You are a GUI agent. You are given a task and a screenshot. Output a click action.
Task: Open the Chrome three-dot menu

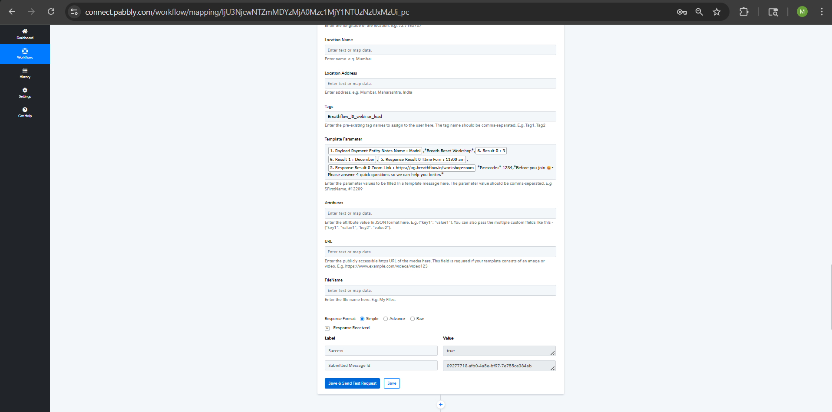(x=821, y=12)
